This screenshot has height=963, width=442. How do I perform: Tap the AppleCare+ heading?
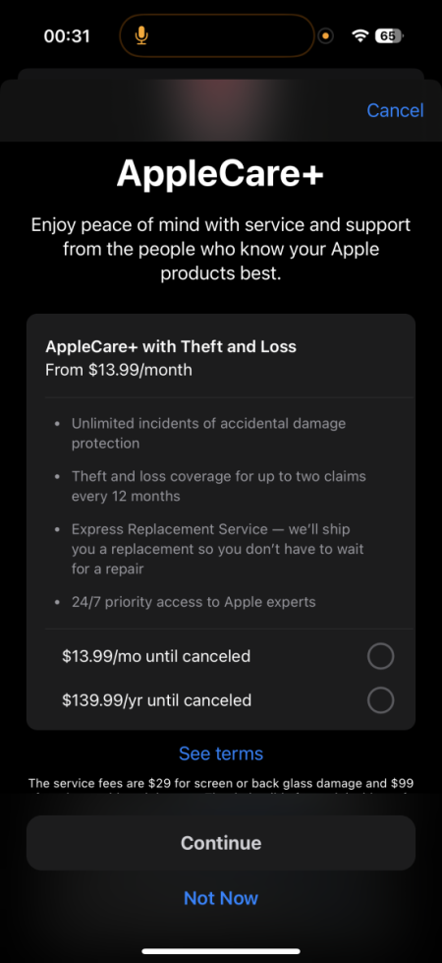coord(220,173)
